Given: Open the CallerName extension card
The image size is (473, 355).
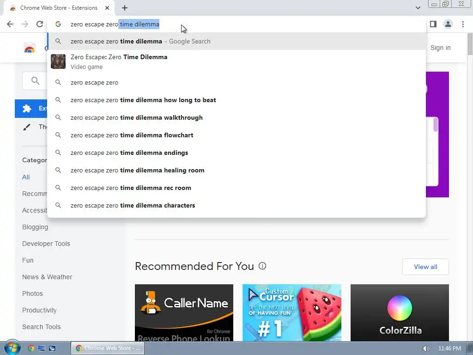Looking at the screenshot, I should 184,313.
